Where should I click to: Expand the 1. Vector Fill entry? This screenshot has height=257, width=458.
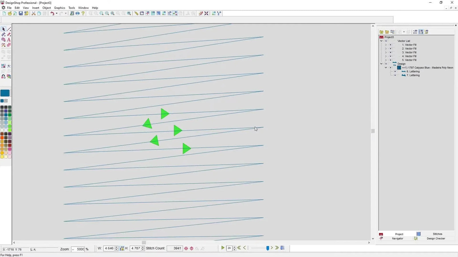386,45
